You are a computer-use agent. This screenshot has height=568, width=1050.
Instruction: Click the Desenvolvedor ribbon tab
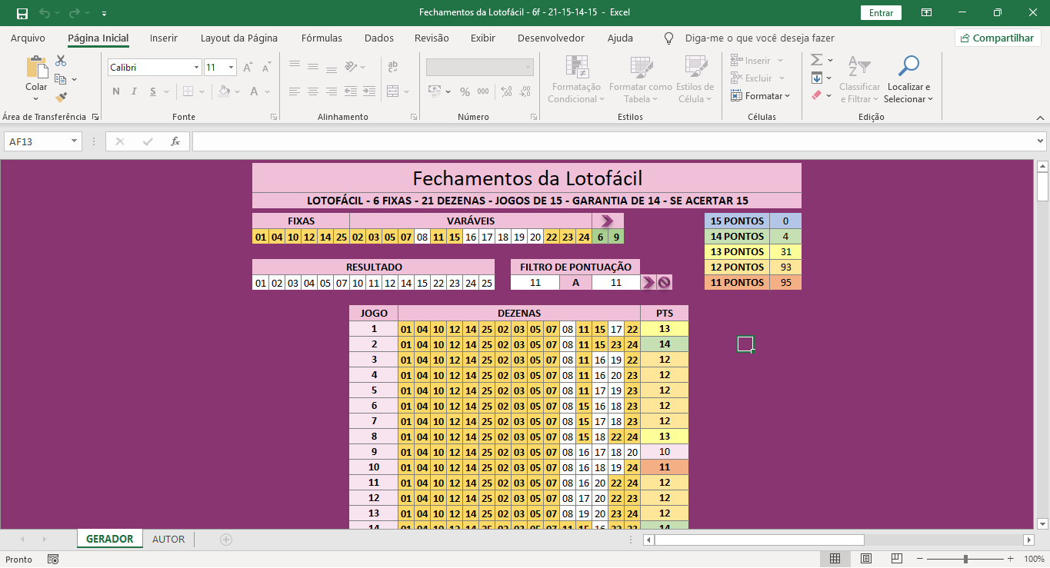pos(551,38)
